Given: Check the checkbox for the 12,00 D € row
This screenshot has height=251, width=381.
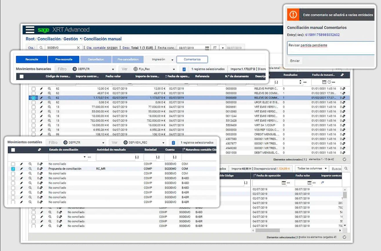Looking at the screenshot, I should [34, 89].
